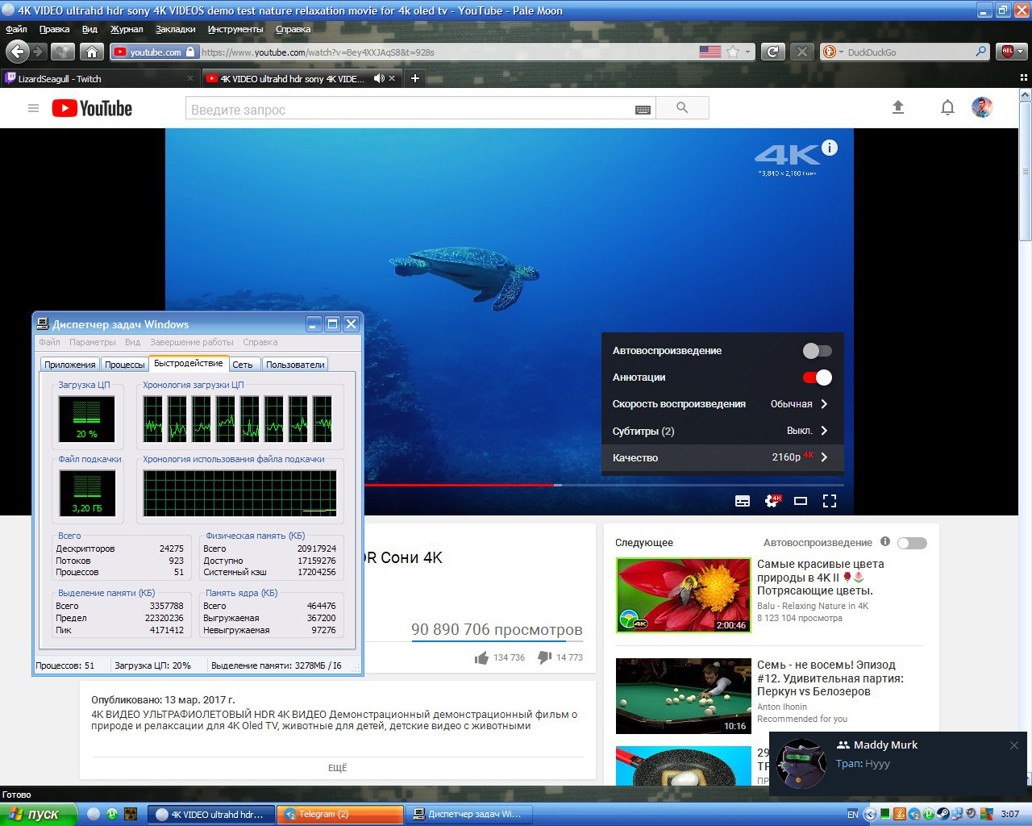Open the Balu - Relaxing Nature in 4K channel
Screen dimensions: 1032x826
click(x=813, y=606)
